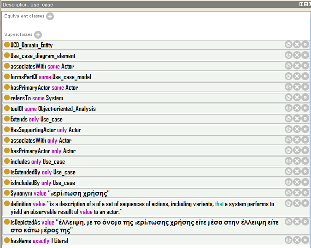This screenshot has width=311, height=248.
Task: Select the 'UCD_Domain_Entity' superclass text
Action: [31, 45]
